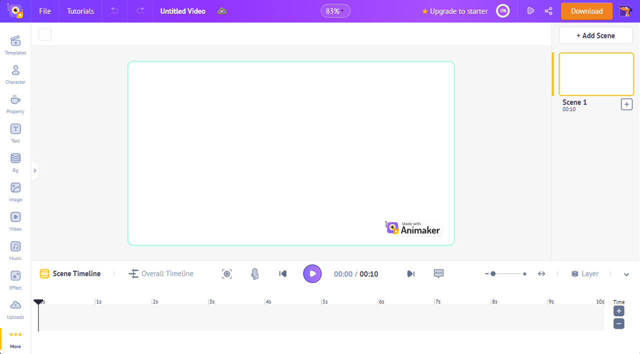The height and width of the screenshot is (354, 640).
Task: Click the plus button beside Scene 1
Action: 626,104
